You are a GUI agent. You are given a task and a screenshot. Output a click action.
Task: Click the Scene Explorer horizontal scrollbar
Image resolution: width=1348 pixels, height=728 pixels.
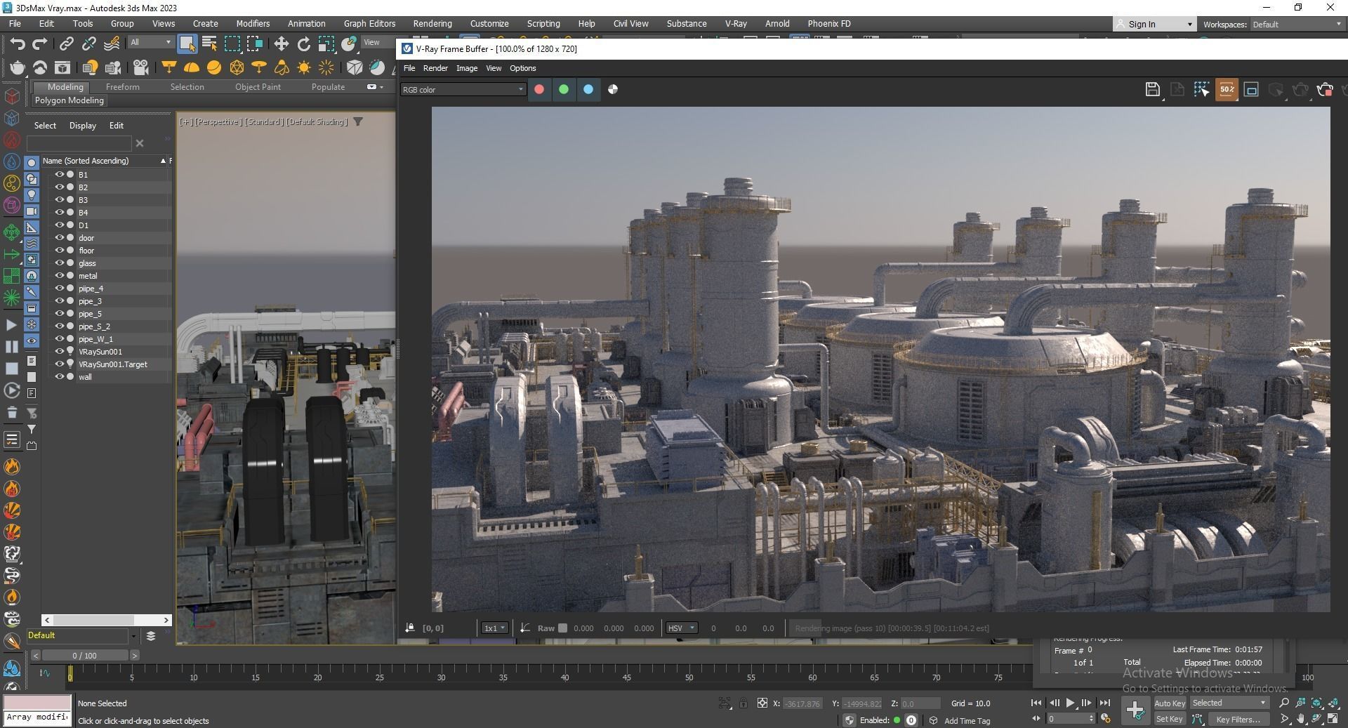[x=106, y=620]
